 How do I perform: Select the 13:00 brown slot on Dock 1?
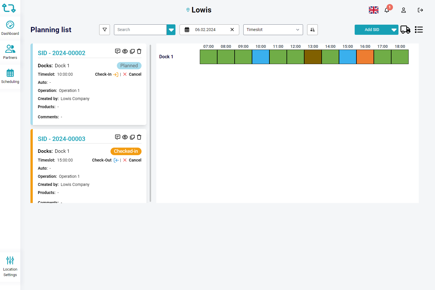click(313, 57)
